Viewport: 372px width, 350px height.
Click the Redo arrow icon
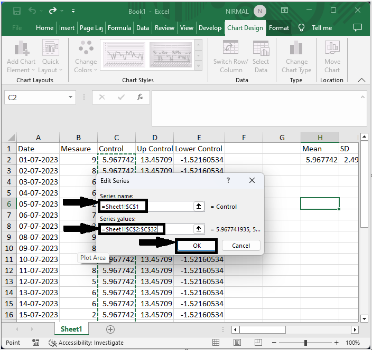52,11
